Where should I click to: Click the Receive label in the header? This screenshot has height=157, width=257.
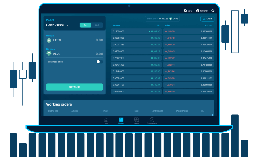[x=204, y=11]
